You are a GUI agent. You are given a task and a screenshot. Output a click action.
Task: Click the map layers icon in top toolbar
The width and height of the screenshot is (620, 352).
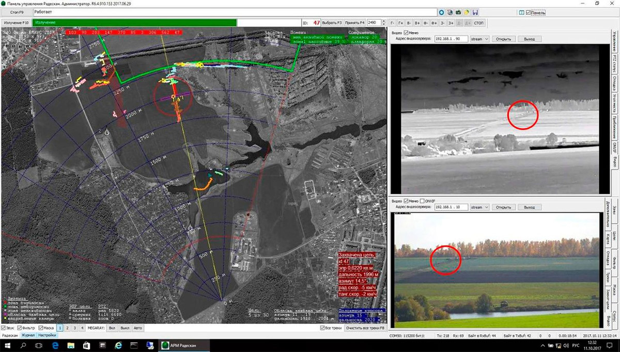[x=450, y=12]
